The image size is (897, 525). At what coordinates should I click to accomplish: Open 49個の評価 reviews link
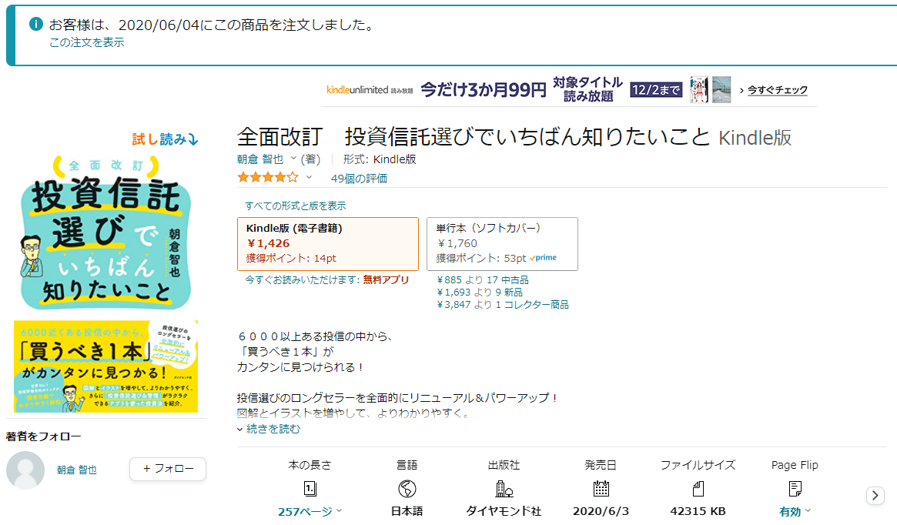[359, 179]
